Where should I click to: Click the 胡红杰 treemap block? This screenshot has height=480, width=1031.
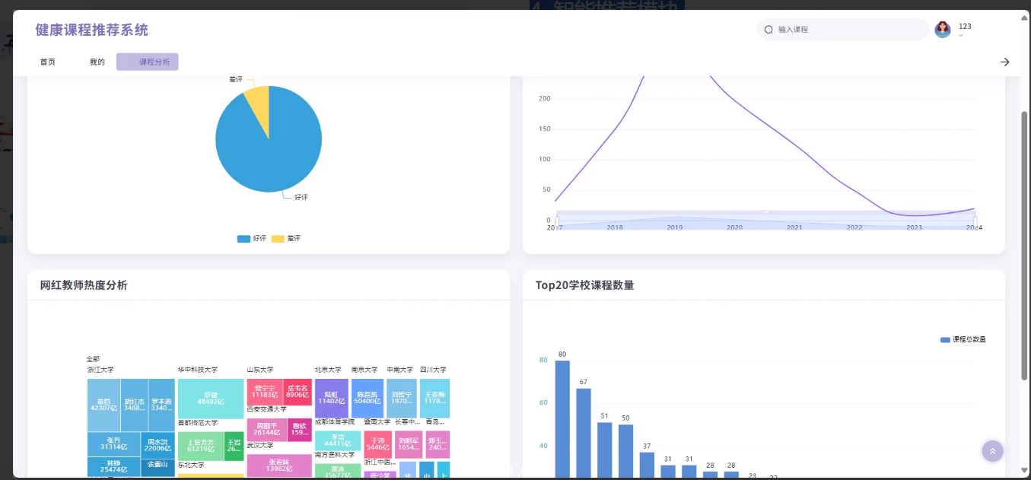(135, 405)
